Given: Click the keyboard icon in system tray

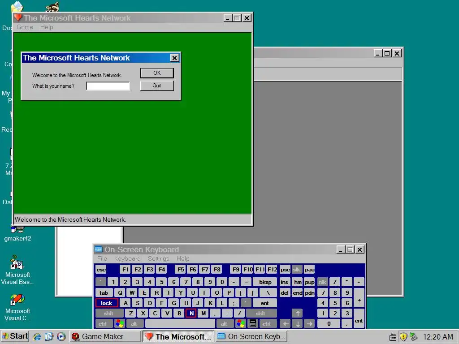Looking at the screenshot, I should click(393, 337).
